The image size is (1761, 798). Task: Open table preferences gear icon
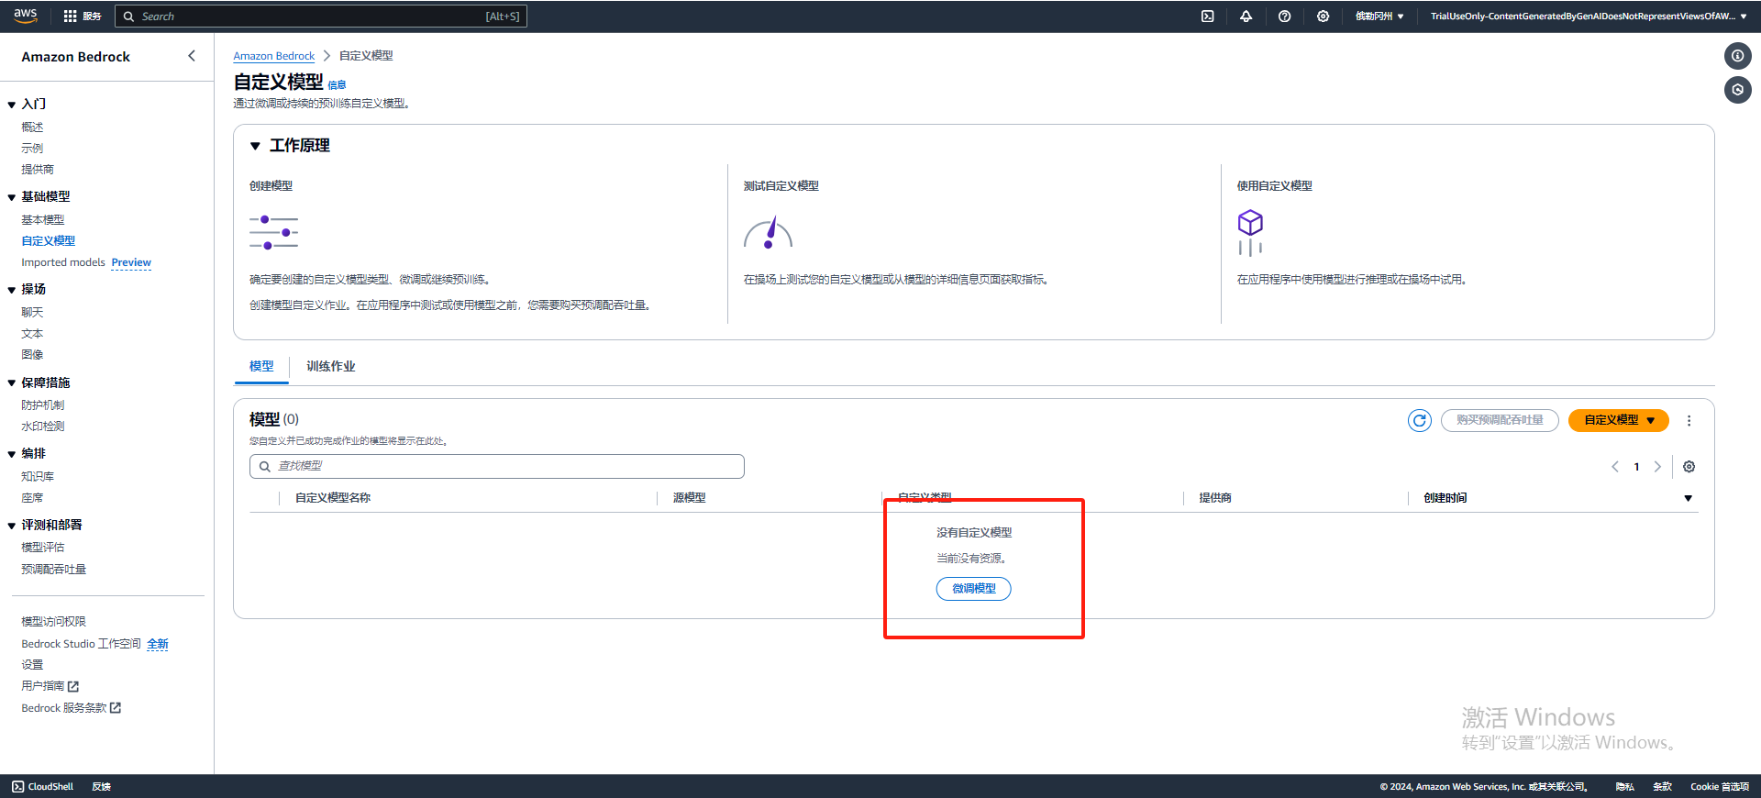coord(1689,467)
